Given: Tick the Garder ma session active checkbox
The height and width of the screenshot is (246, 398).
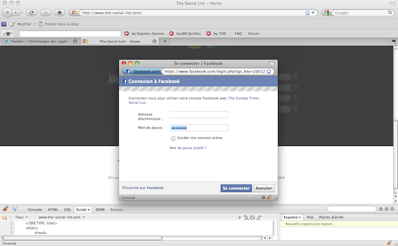Looking at the screenshot, I should point(173,138).
